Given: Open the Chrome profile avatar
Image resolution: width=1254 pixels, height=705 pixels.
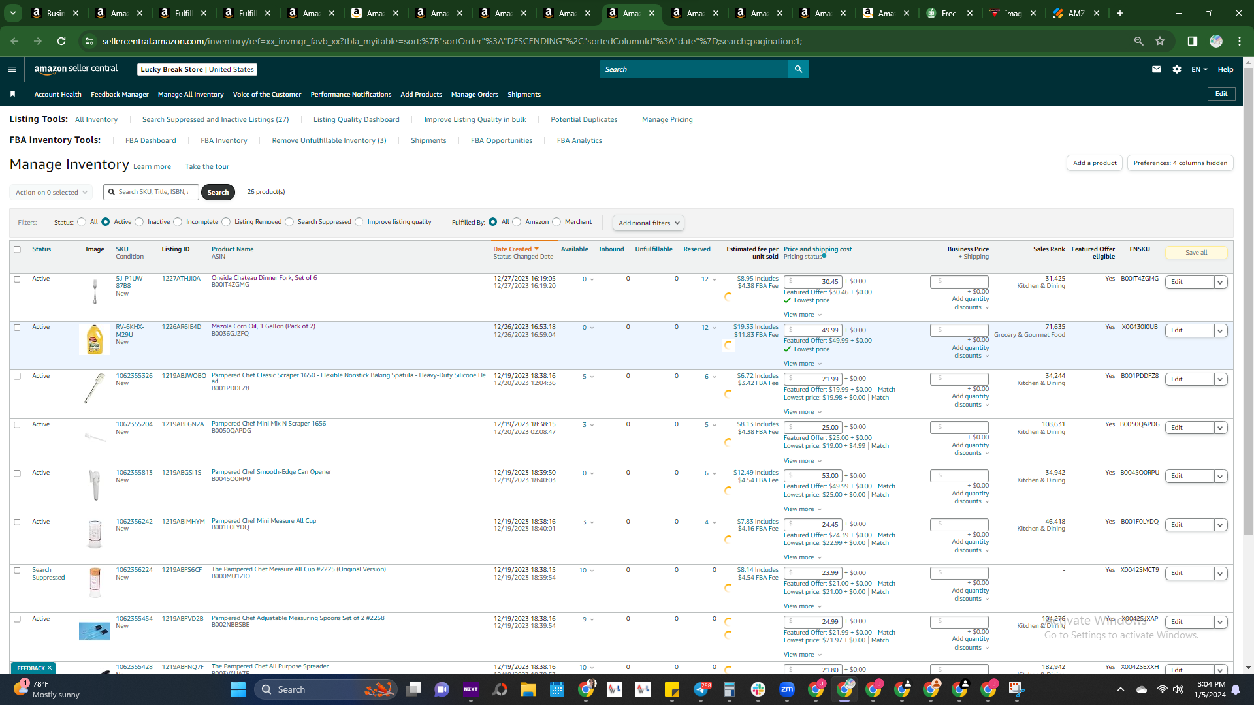Looking at the screenshot, I should (x=1216, y=41).
